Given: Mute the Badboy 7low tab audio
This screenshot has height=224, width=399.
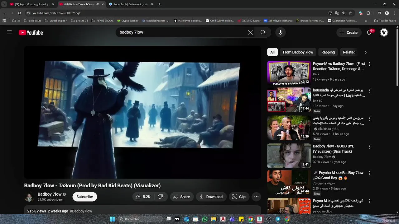Looking at the screenshot, I should [98, 4].
